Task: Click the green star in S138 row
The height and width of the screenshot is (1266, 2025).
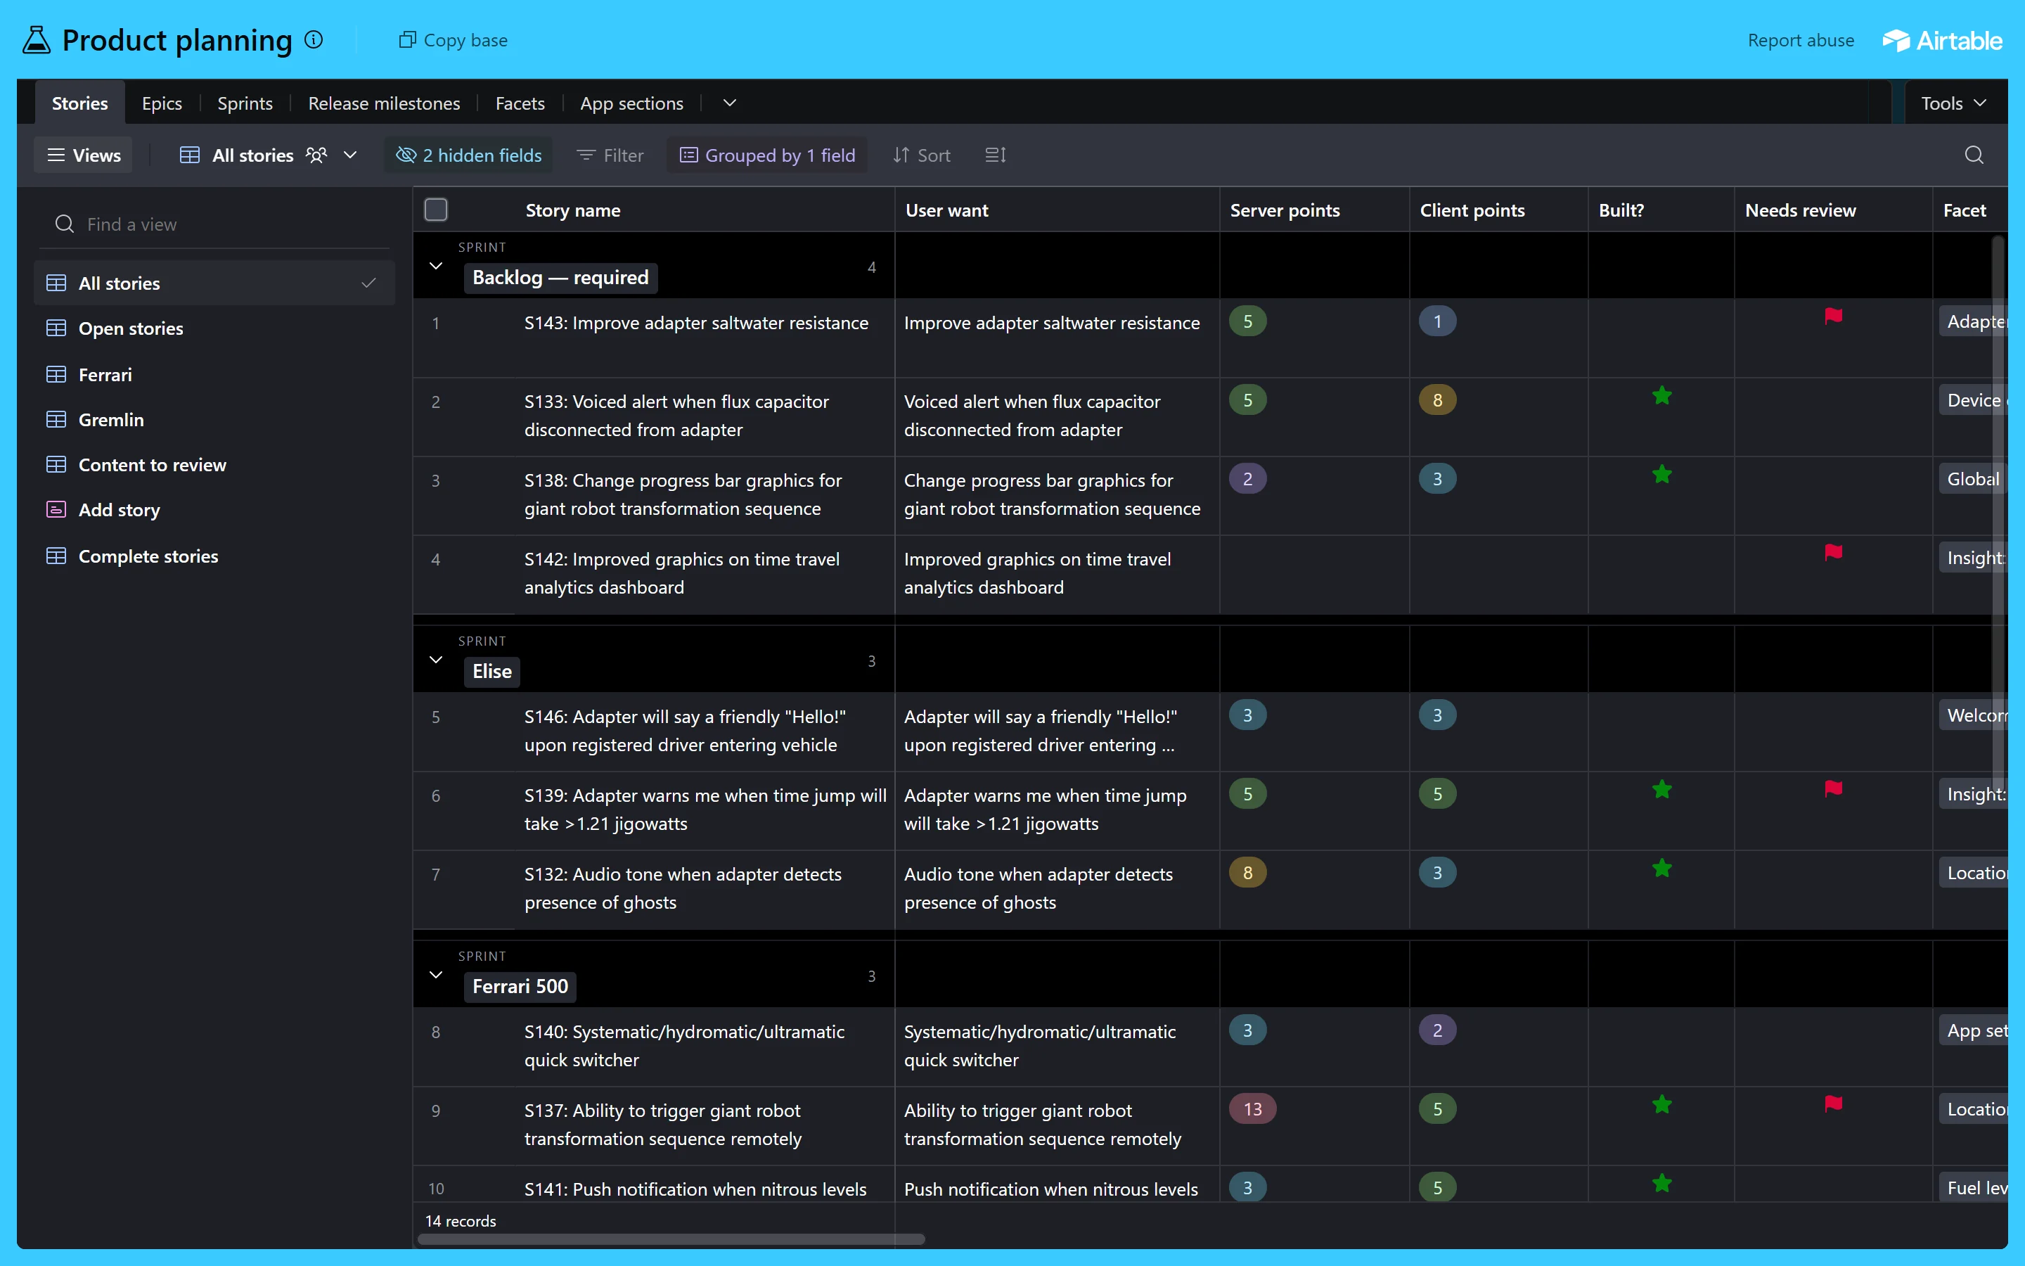Action: (x=1662, y=475)
